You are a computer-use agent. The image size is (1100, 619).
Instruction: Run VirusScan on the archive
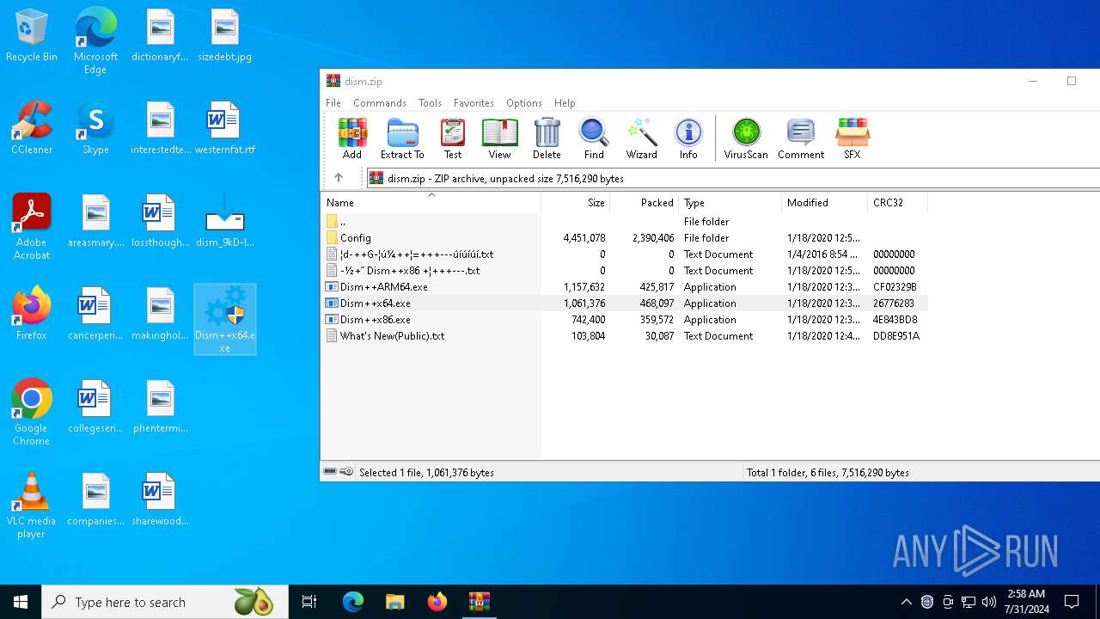point(746,138)
